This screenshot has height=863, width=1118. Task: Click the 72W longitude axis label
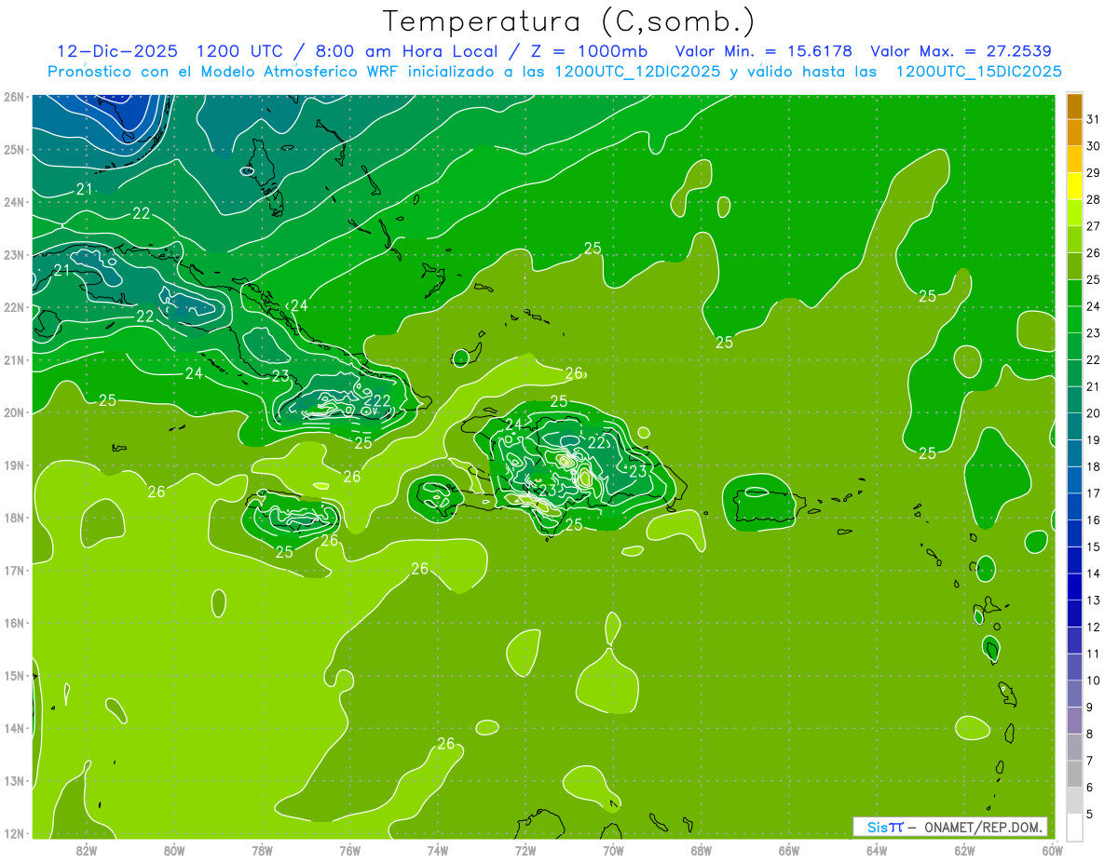point(525,850)
